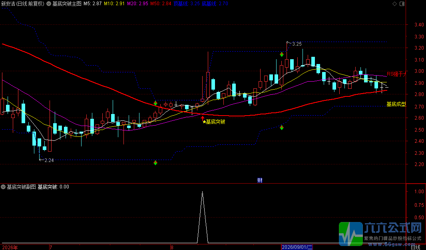The width and height of the screenshot is (426, 250).
Task: Click the 1.00 sub-chart axis label
Action: click(419, 192)
